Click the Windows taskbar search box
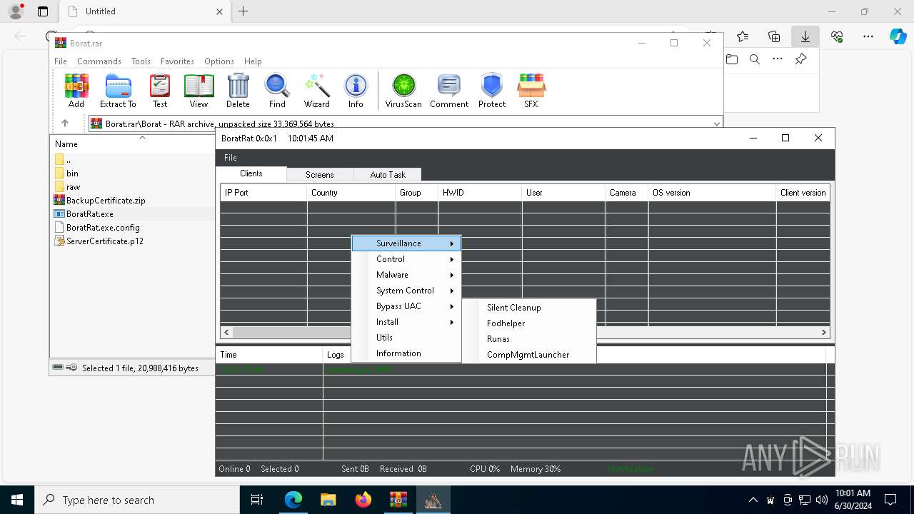The width and height of the screenshot is (914, 514). (x=137, y=500)
